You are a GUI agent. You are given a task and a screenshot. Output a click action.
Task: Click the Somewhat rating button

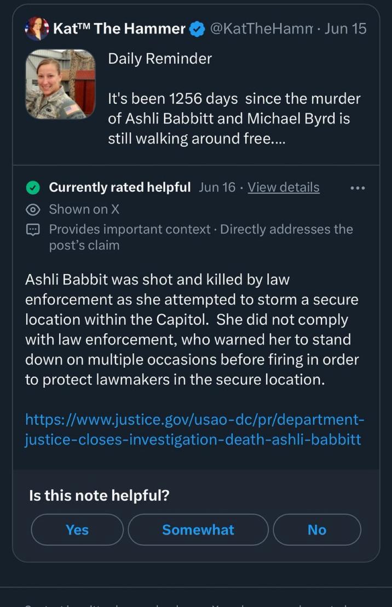(x=198, y=530)
